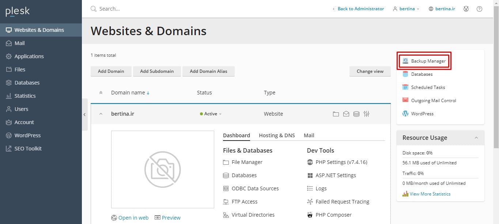Screen dimensions: 499x224
Task: Click the Plesk logo
Action: coord(18,12)
